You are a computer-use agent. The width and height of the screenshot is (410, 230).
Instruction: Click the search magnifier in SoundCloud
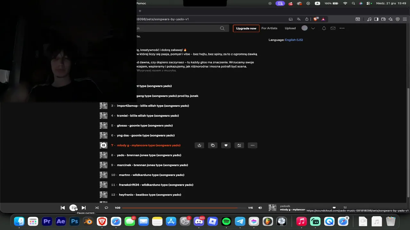222,28
